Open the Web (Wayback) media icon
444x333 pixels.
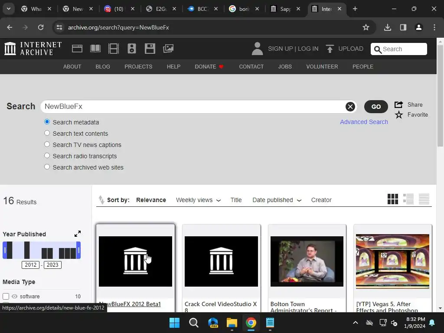pyautogui.click(x=77, y=49)
